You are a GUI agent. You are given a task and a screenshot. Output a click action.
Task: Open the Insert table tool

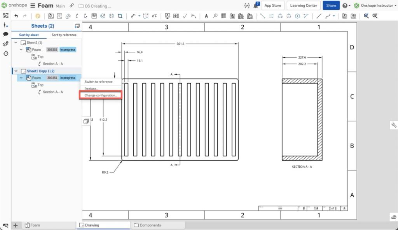[x=224, y=16]
